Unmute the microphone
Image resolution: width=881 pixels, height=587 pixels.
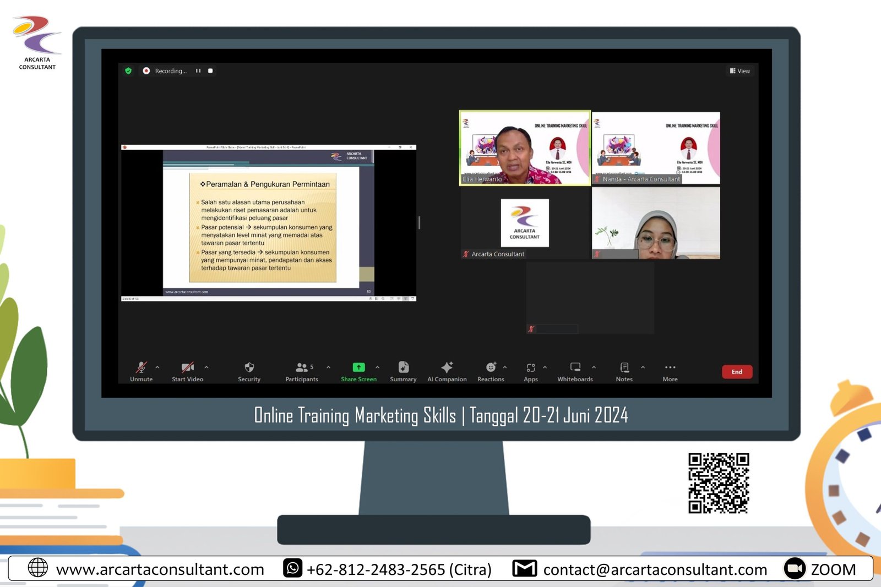142,368
